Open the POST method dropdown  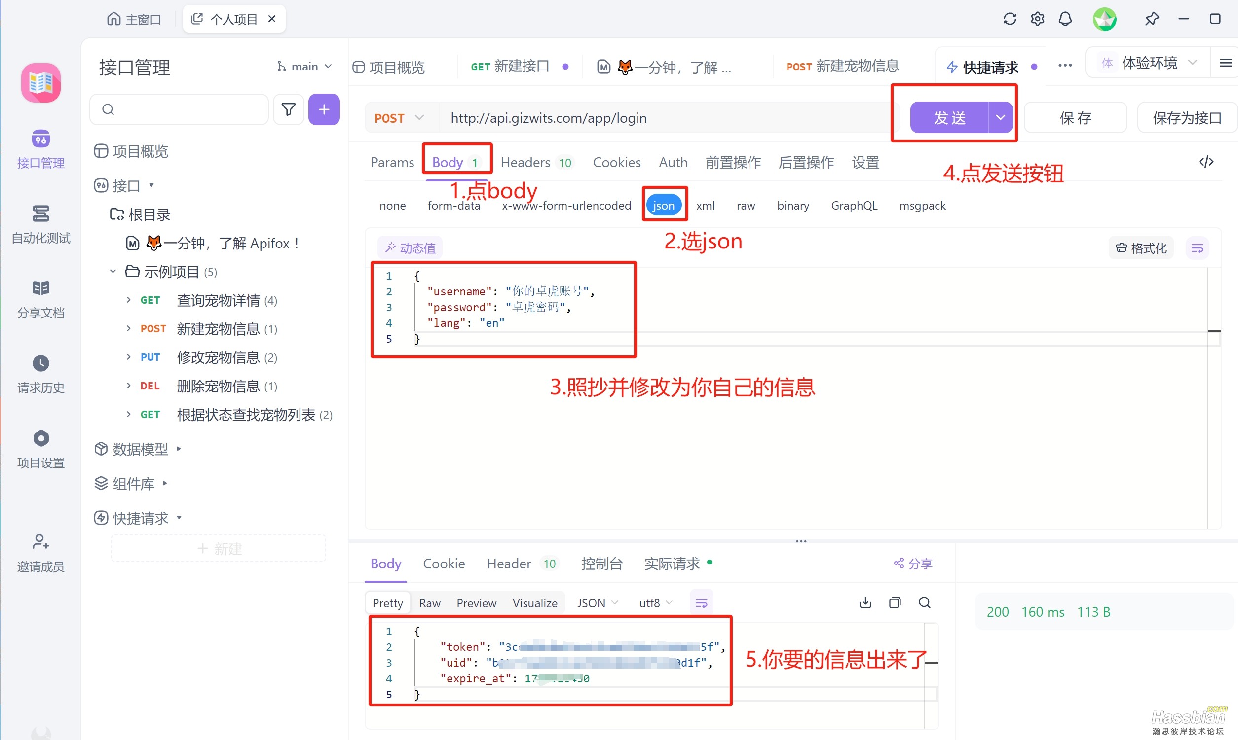[400, 118]
